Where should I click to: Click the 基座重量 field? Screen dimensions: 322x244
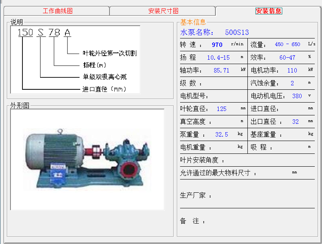[281, 134]
